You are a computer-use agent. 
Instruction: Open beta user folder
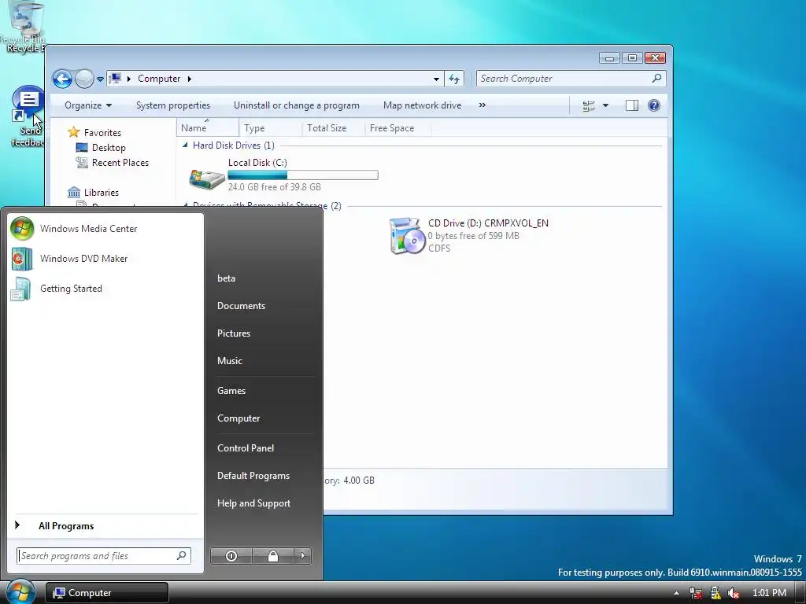[x=226, y=278]
